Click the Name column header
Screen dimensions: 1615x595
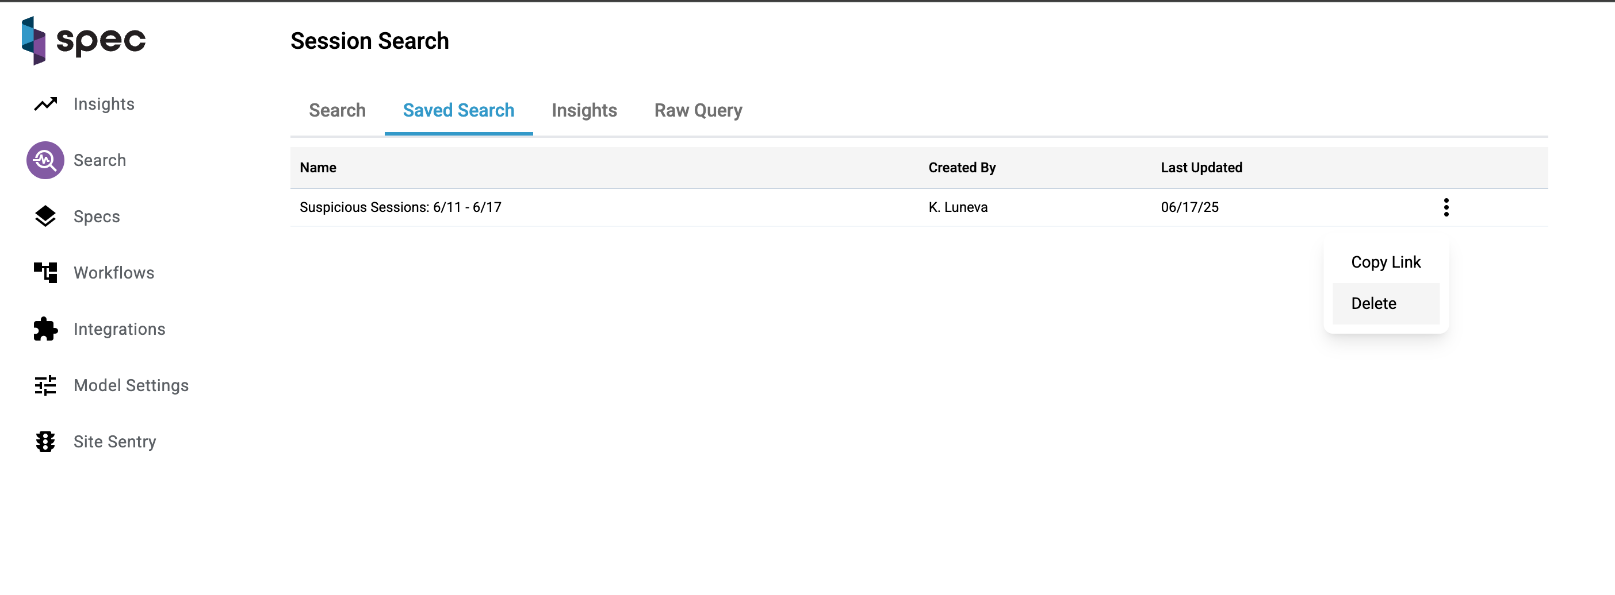318,168
